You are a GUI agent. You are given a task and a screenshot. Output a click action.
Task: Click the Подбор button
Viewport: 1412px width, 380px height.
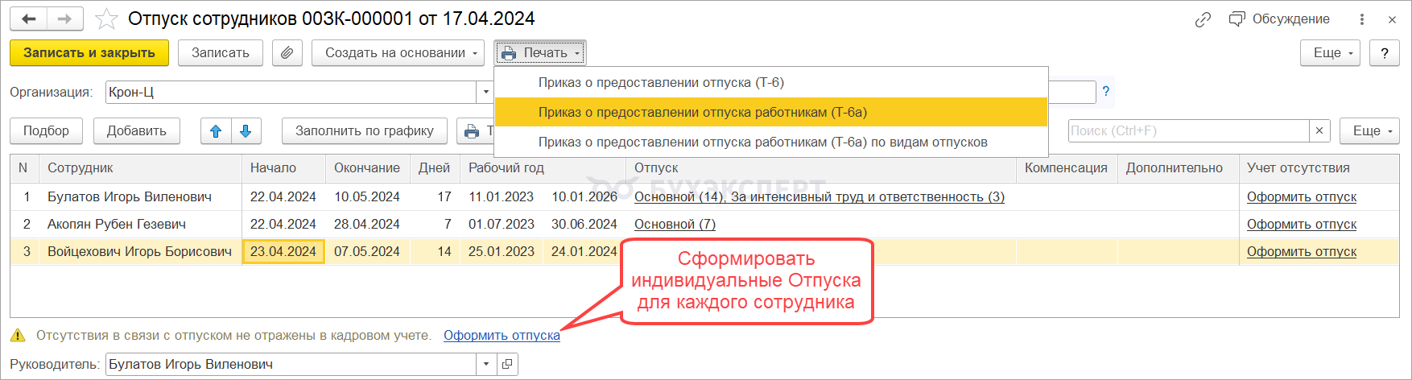pos(47,130)
